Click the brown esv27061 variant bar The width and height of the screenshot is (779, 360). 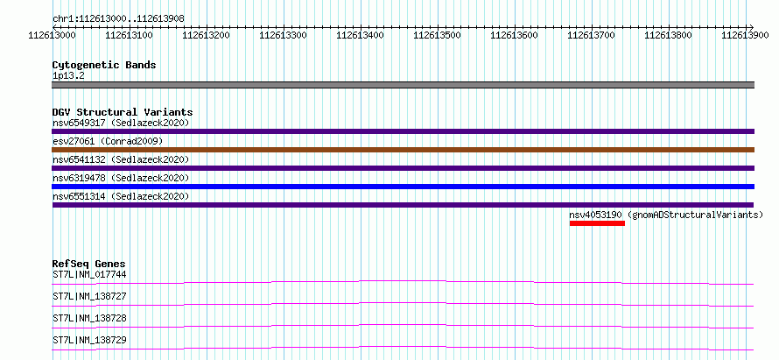pos(403,150)
